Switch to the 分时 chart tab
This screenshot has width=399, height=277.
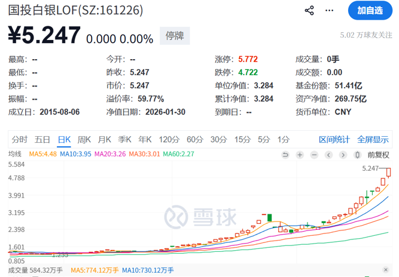pos(19,140)
